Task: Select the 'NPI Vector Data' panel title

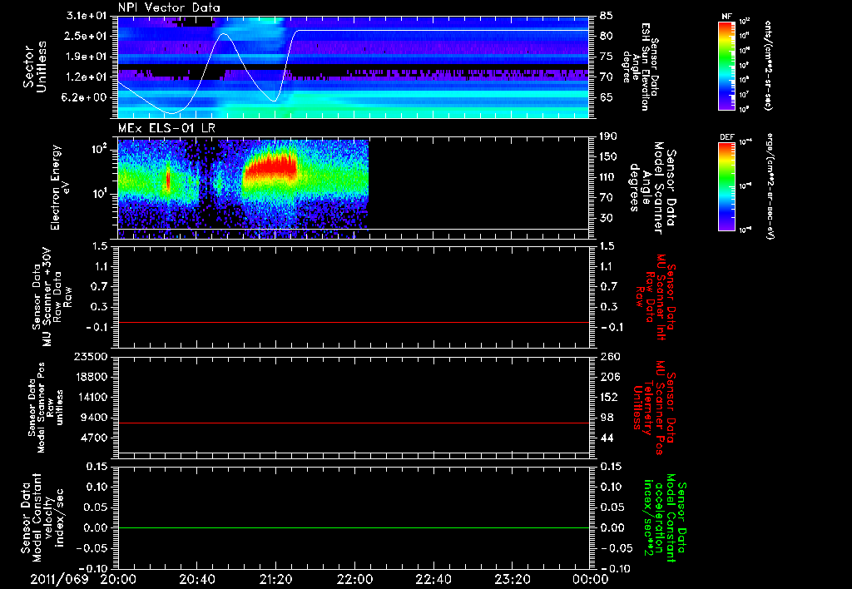Action: (170, 7)
